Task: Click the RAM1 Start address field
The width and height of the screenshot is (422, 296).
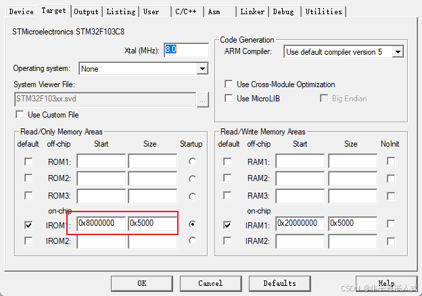Action: [300, 162]
